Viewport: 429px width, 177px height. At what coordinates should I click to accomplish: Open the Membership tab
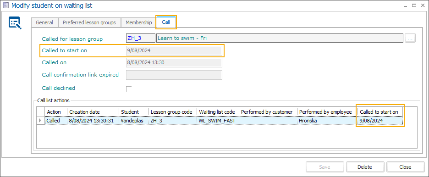pos(139,23)
